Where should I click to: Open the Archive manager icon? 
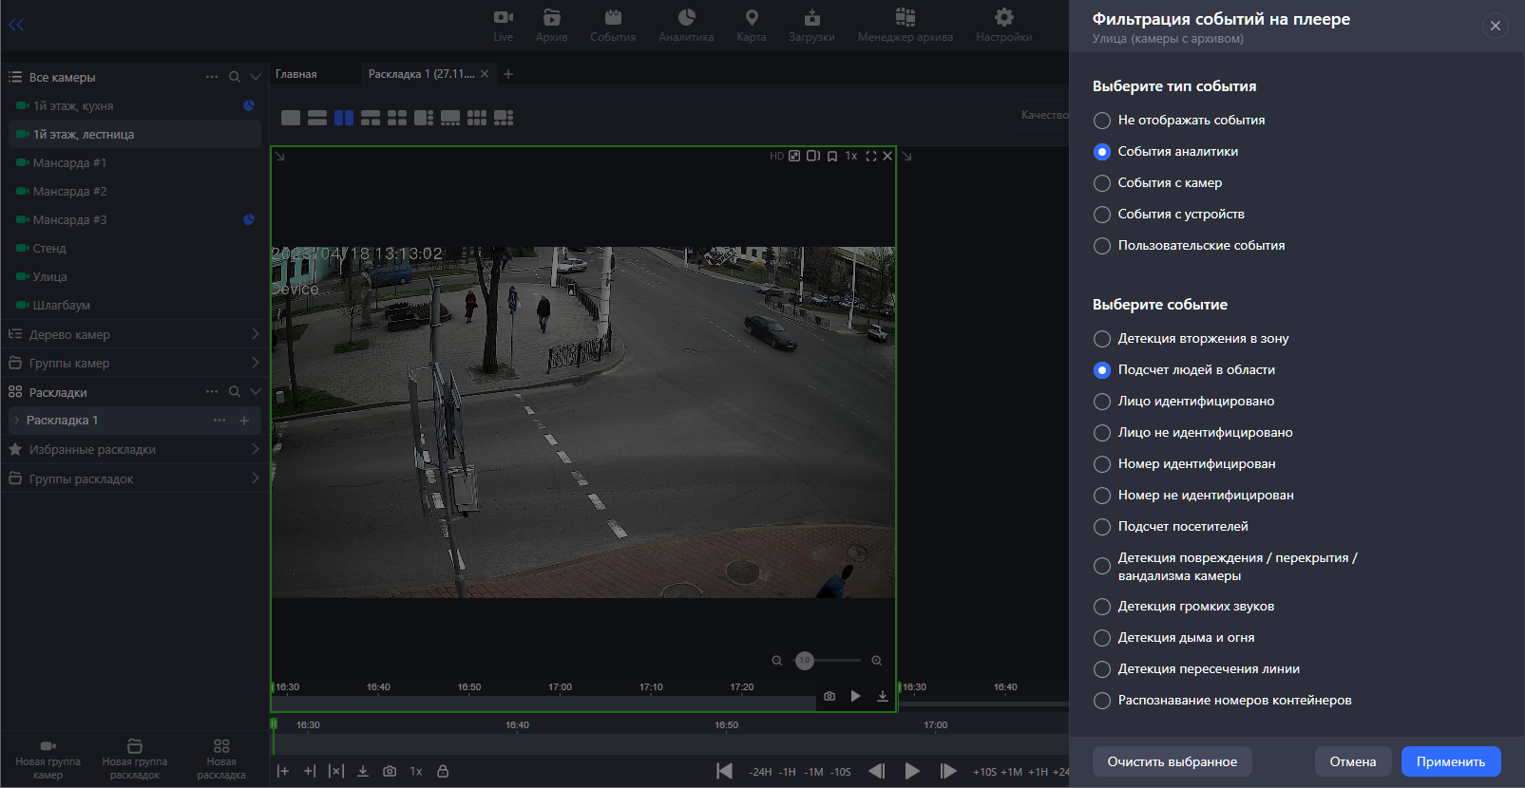tap(905, 25)
